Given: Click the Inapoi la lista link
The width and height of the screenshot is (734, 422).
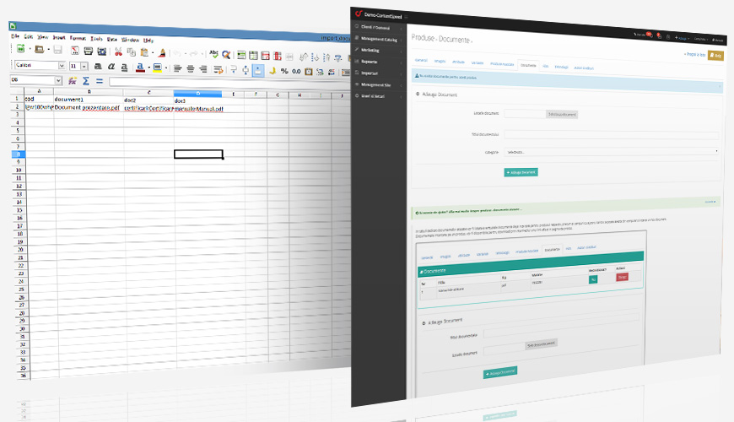Looking at the screenshot, I should (x=694, y=54).
